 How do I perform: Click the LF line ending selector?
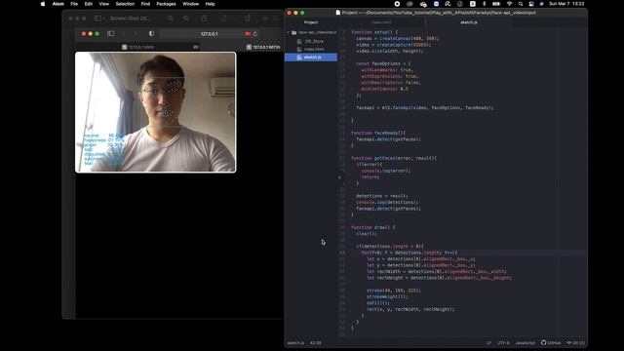488,342
